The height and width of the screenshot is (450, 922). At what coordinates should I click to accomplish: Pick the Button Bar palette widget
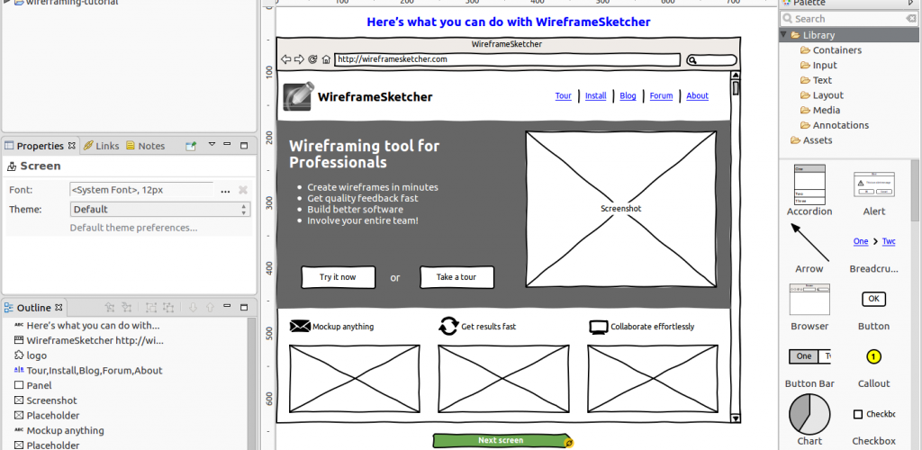coord(809,367)
